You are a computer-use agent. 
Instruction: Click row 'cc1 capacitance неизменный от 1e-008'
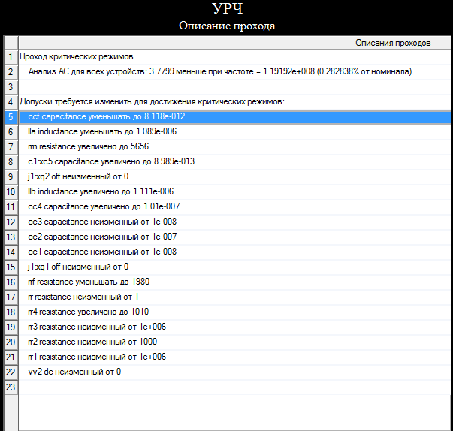coord(234,252)
